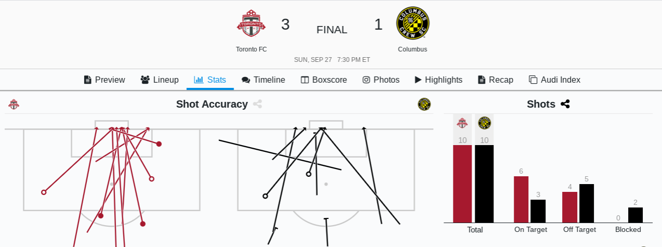Click the Columbus team name link

tap(412, 49)
